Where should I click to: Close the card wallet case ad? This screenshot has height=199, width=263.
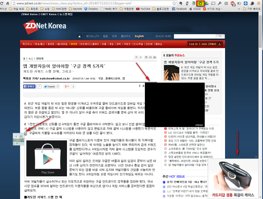tap(256, 157)
